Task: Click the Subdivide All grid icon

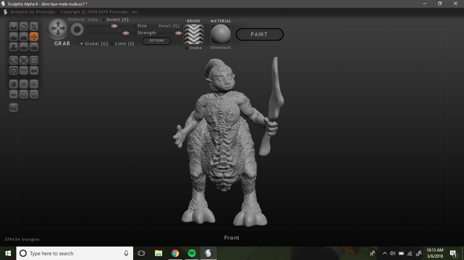Action: [x=34, y=61]
